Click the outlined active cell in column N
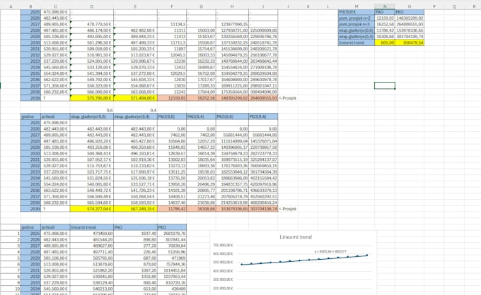This screenshot has width=481, height=295. (x=385, y=85)
